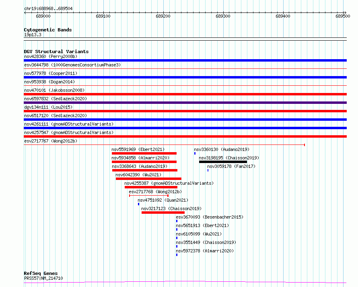Open nsv4261111 (gnomADStructuralVariants) label
This screenshot has height=287, width=358.
pyautogui.click(x=69, y=124)
